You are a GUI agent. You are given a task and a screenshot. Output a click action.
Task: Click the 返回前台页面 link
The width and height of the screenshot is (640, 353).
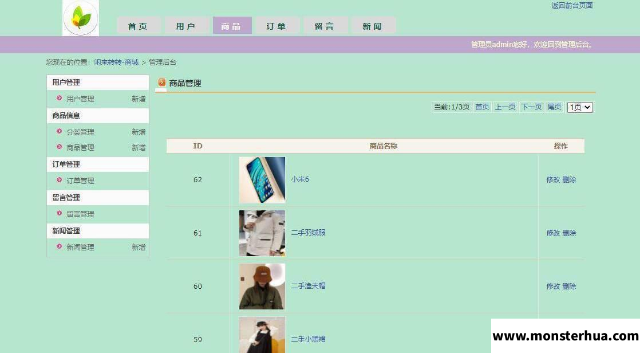pos(572,5)
